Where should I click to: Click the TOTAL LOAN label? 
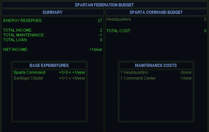[x=15, y=40]
